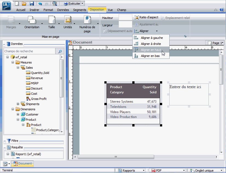Choose Aligner en haut from the menu
226x173 pixels.
click(x=151, y=50)
